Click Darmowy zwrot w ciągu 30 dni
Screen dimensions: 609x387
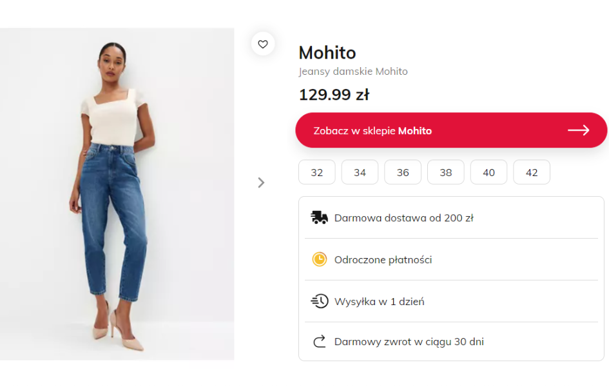(x=409, y=342)
